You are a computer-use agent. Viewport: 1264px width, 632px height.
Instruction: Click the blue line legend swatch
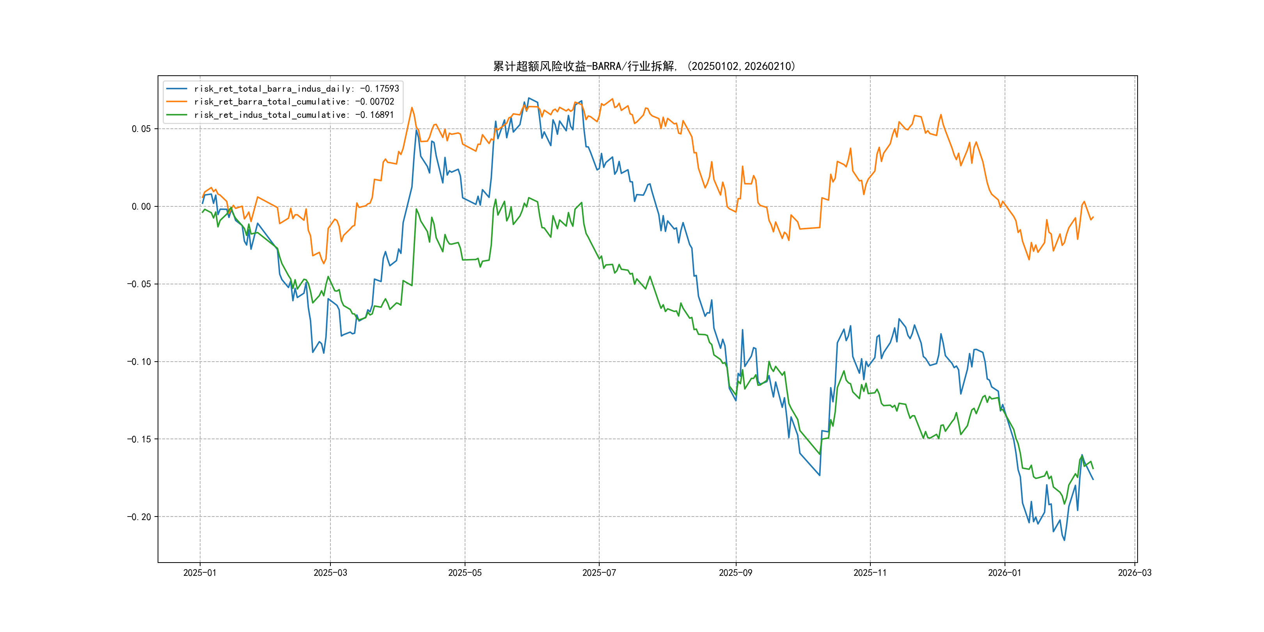pos(177,89)
